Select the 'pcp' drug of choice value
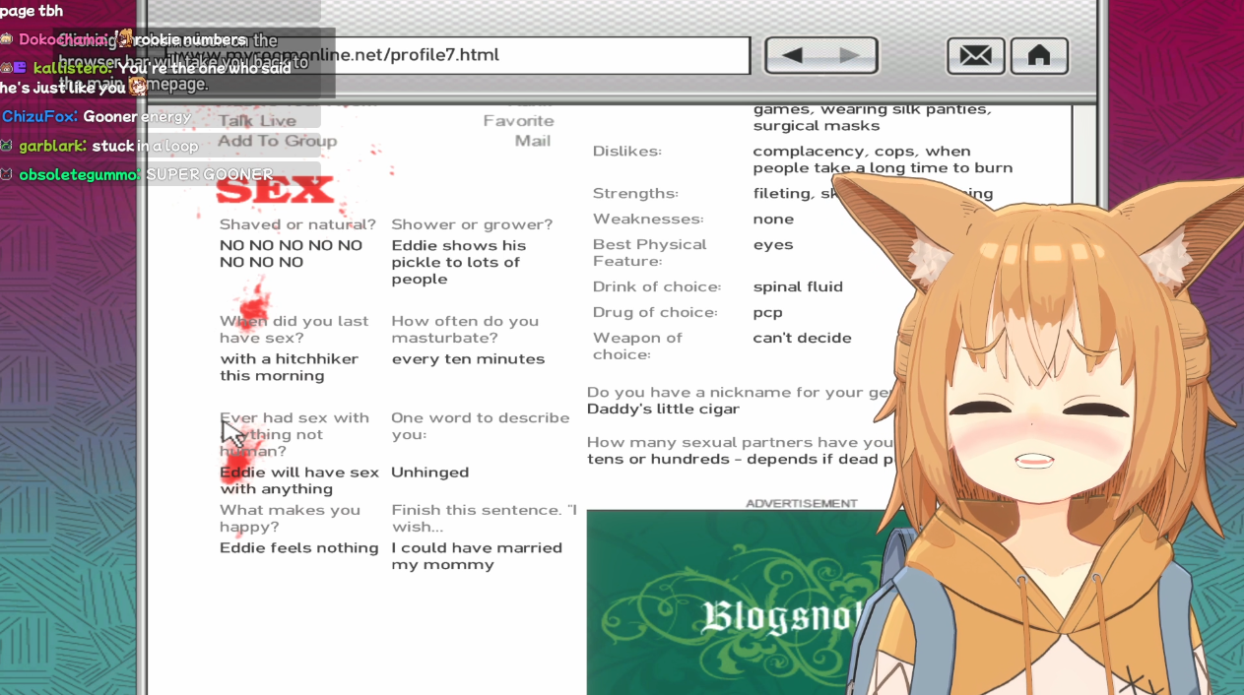 [x=768, y=313]
